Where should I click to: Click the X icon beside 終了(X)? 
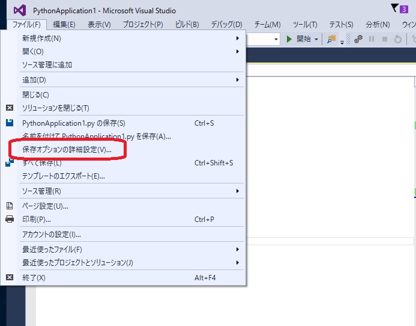click(10, 277)
